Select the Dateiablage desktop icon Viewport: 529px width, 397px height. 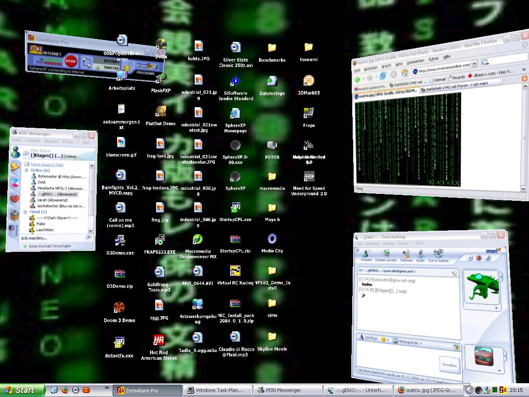[272, 86]
